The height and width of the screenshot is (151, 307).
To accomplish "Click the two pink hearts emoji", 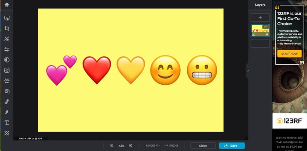I will (x=61, y=70).
